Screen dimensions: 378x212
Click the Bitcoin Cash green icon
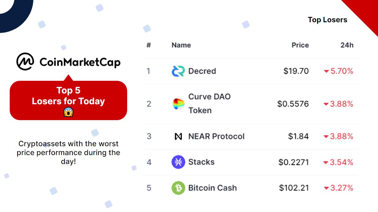[x=178, y=188]
